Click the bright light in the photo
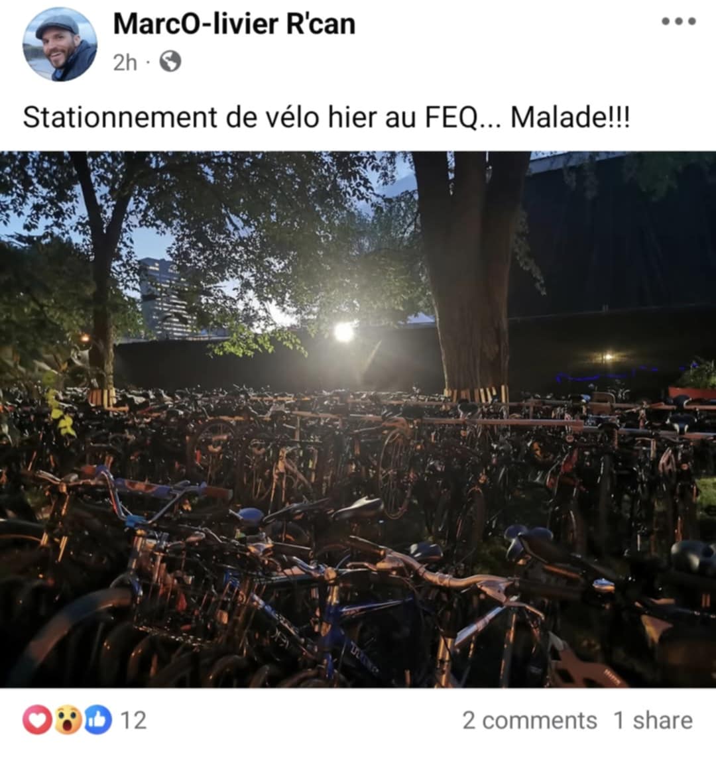 click(x=344, y=332)
